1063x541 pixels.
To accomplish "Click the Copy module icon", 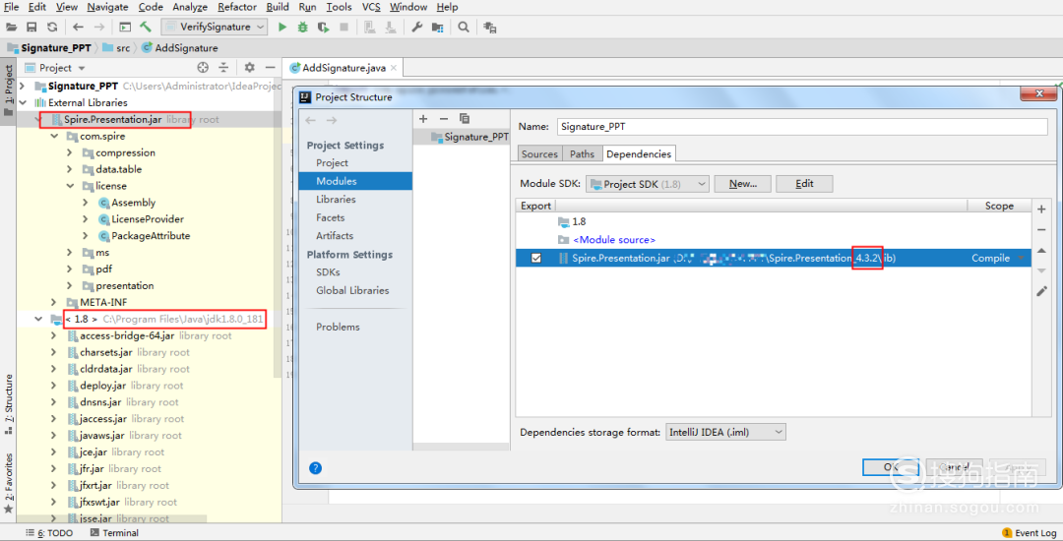I will (x=465, y=118).
